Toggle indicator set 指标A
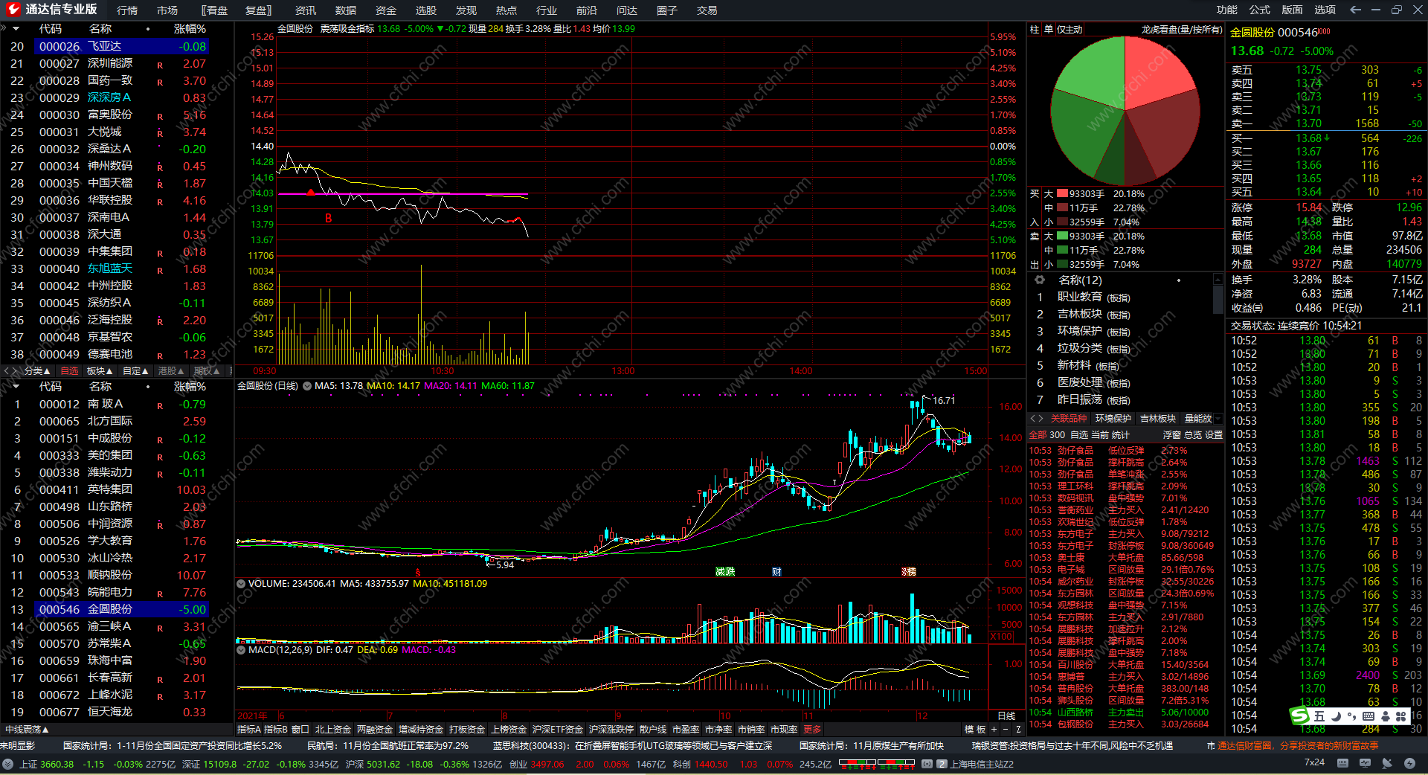Screen dimensions: 1428x775 (x=249, y=730)
